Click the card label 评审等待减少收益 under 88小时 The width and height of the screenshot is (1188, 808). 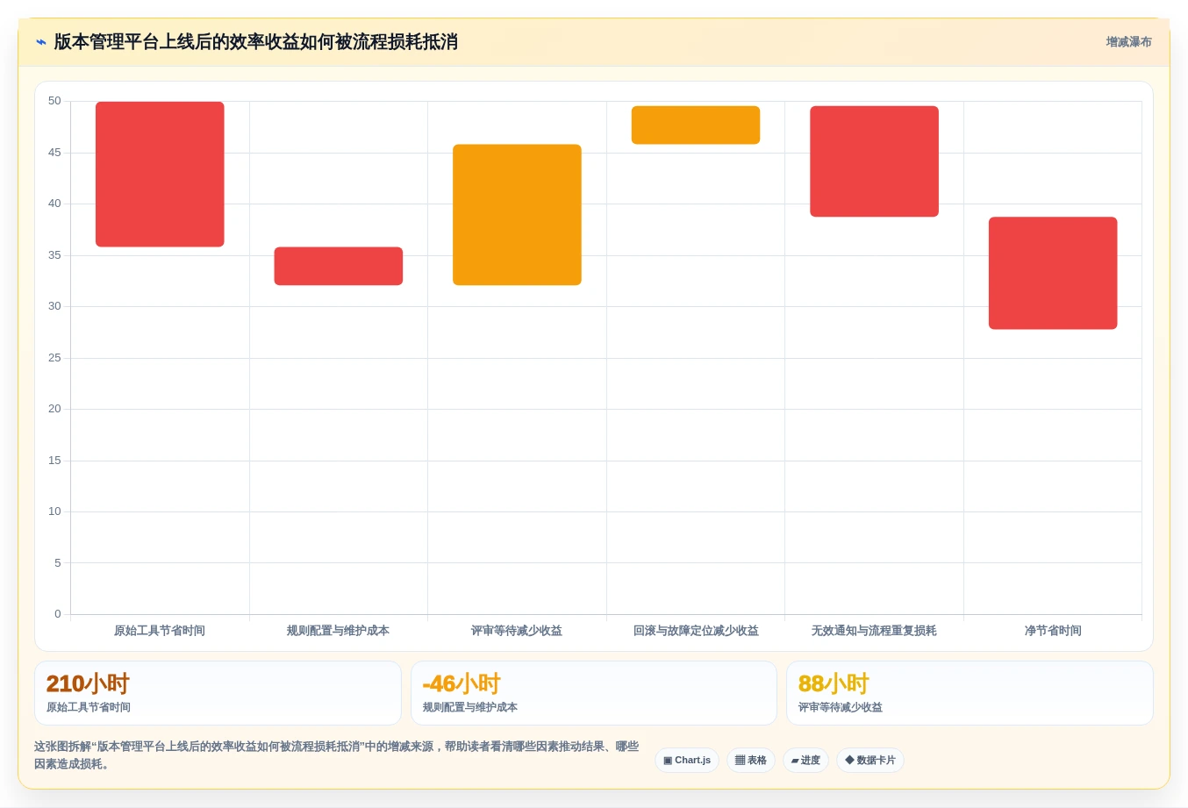[x=841, y=707]
